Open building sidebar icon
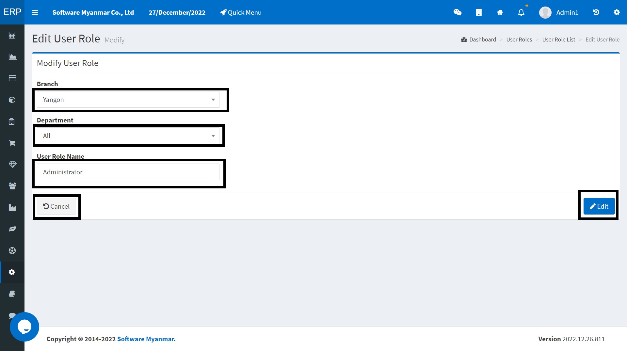The width and height of the screenshot is (627, 351). point(12,121)
